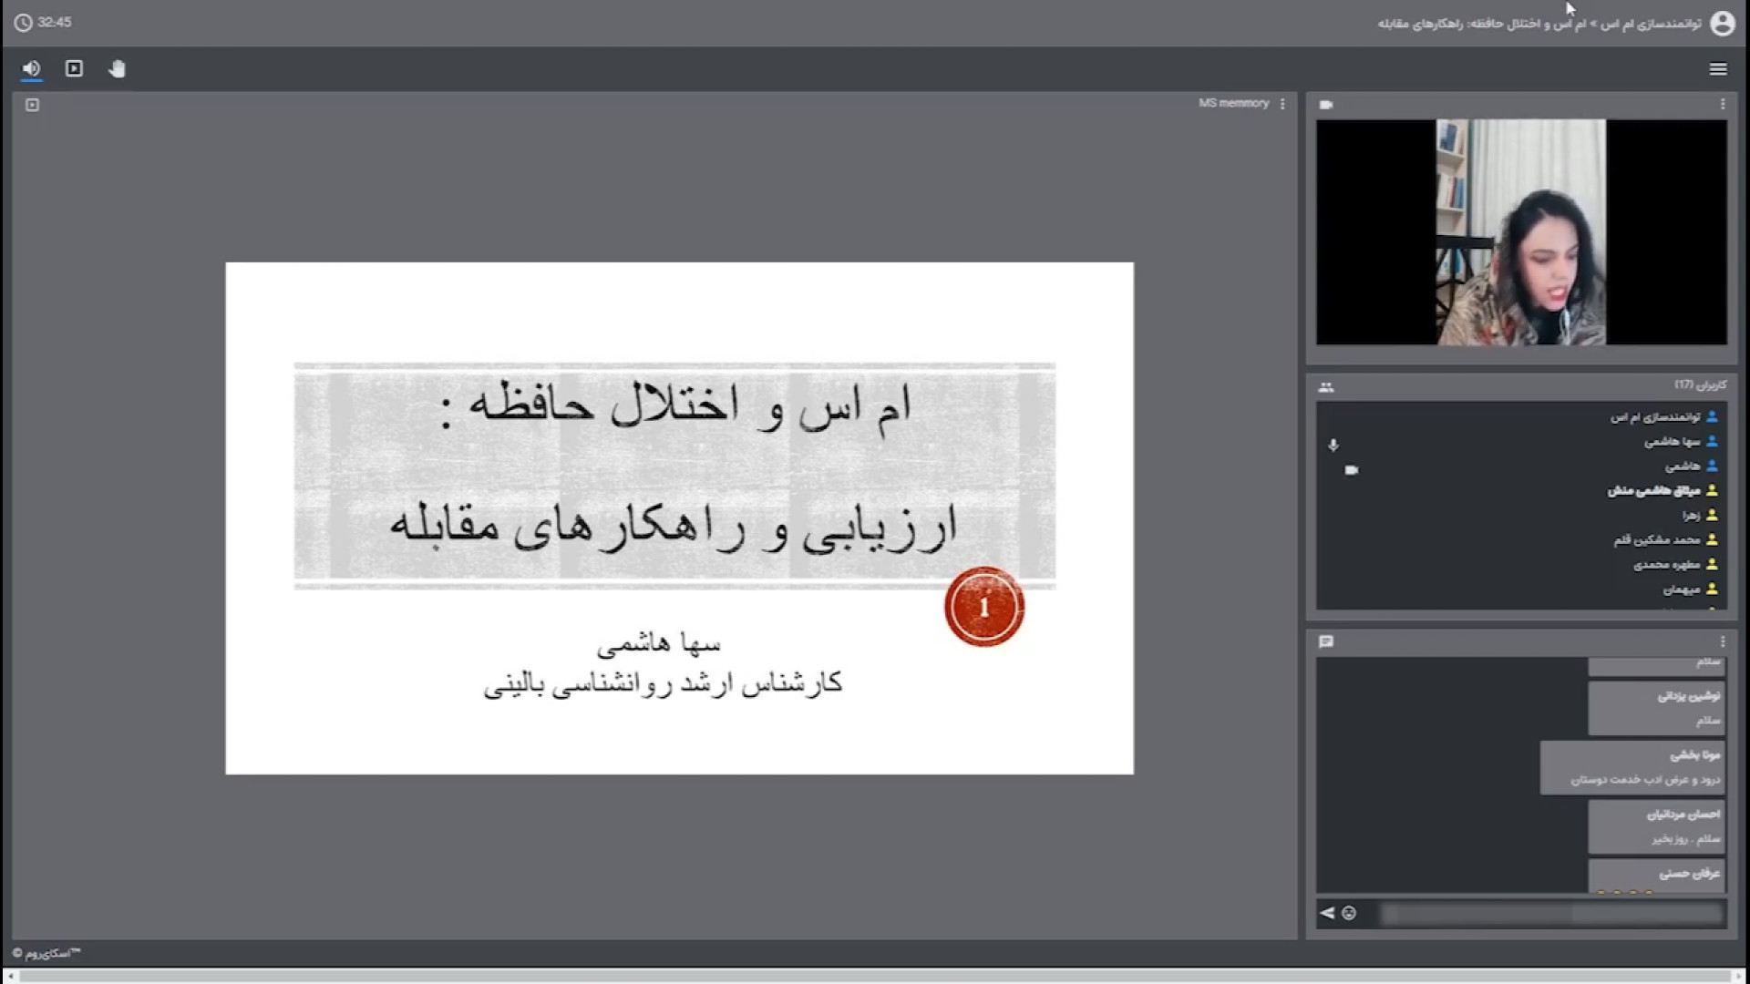This screenshot has height=984, width=1750.
Task: Toggle the speaker audio icon
Action: coord(32,69)
